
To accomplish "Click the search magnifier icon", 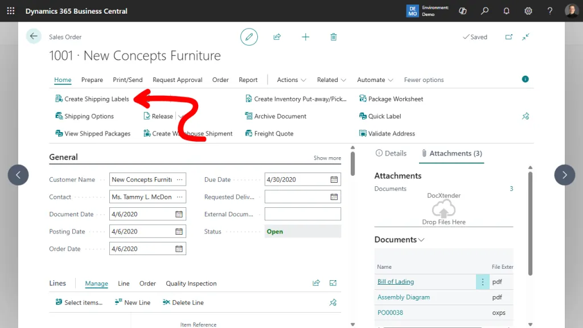I will [x=485, y=11].
